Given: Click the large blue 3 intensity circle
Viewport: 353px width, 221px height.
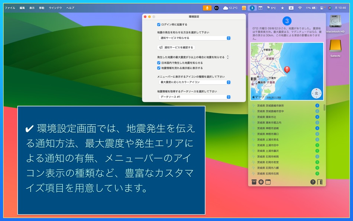Looking at the screenshot, I should [287, 21].
